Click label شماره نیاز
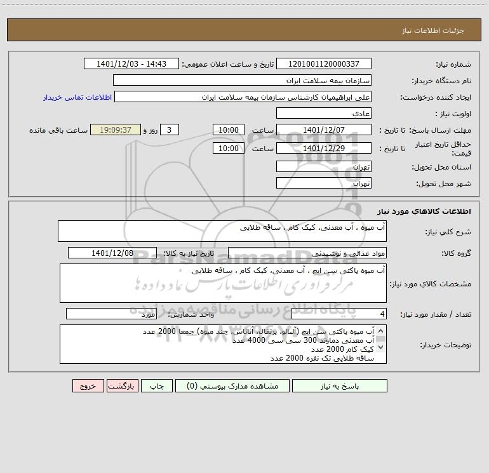 coord(453,65)
